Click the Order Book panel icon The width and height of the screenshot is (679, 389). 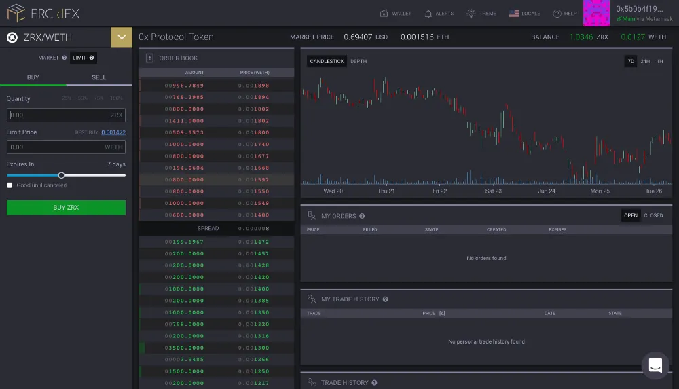click(x=149, y=58)
